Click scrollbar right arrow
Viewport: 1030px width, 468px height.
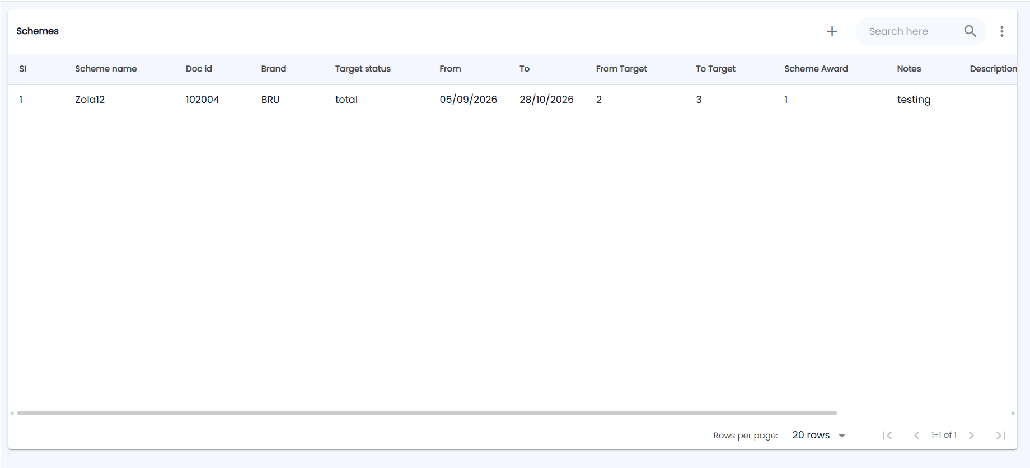point(1013,413)
